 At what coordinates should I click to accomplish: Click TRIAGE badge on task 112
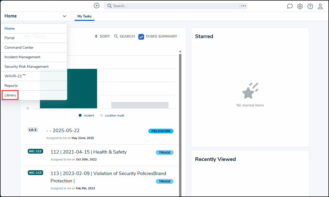click(x=164, y=153)
